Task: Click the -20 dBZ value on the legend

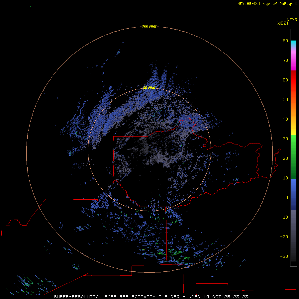Action: [x=284, y=237]
